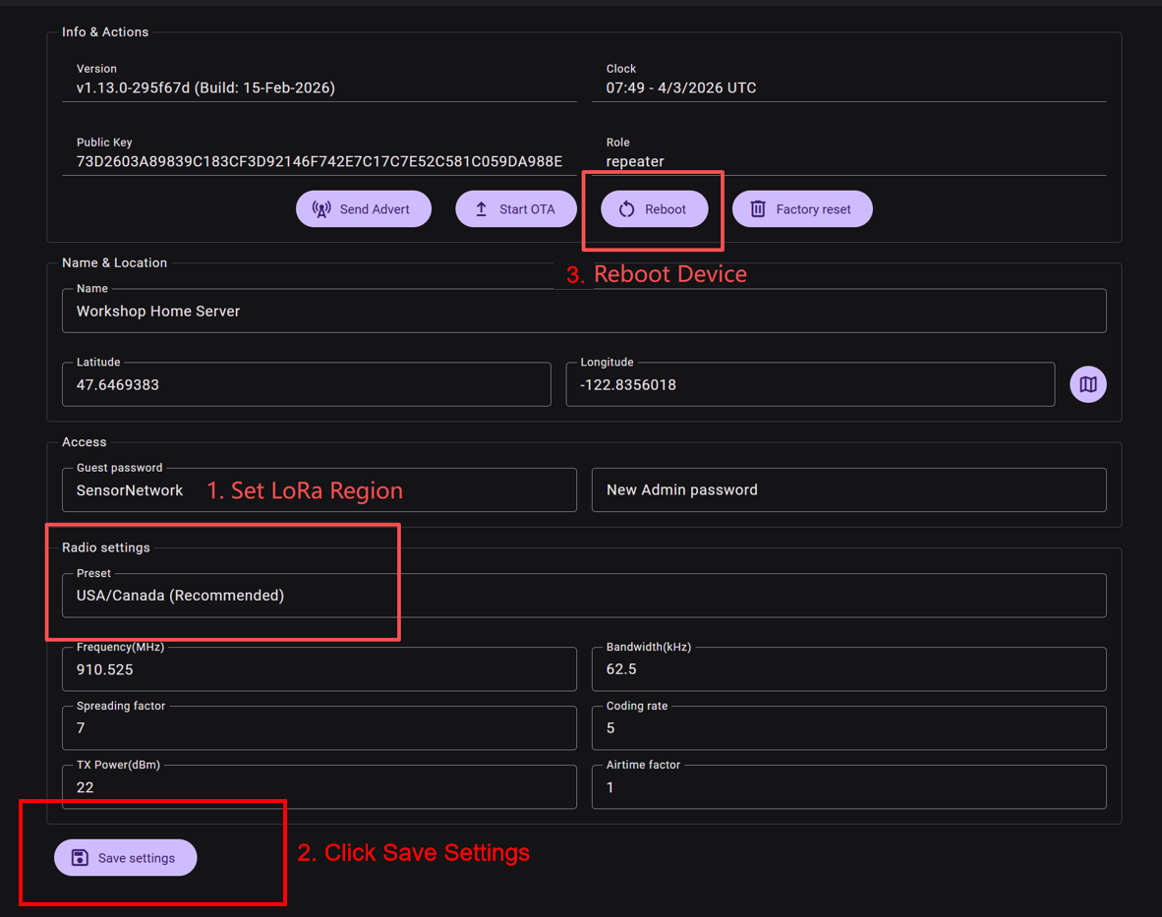Select the Coding rate field
This screenshot has height=917, width=1162.
848,728
